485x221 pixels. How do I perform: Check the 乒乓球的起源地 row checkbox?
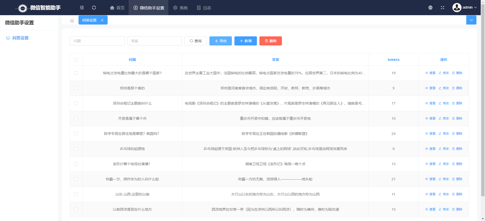[76, 149]
